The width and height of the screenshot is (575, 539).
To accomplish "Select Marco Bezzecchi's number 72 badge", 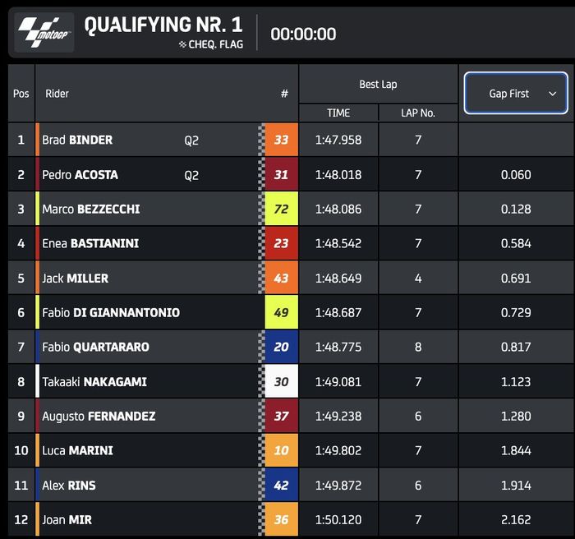I will click(281, 210).
